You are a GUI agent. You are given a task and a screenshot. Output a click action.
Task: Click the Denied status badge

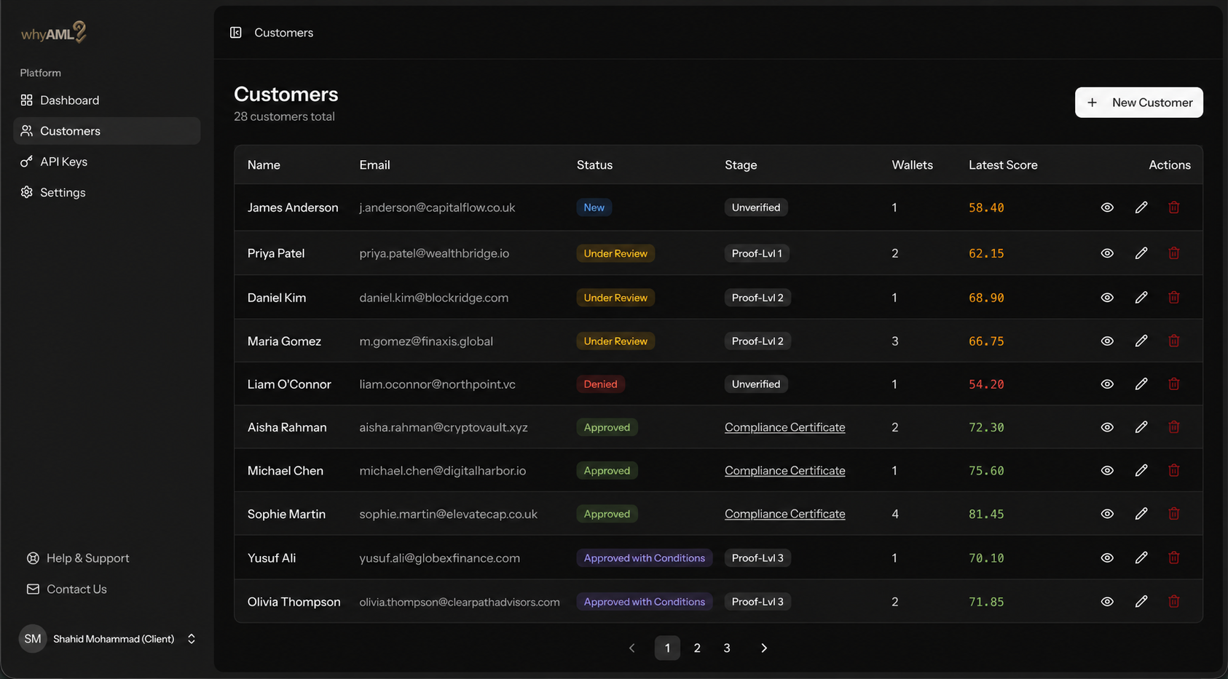[x=600, y=384]
